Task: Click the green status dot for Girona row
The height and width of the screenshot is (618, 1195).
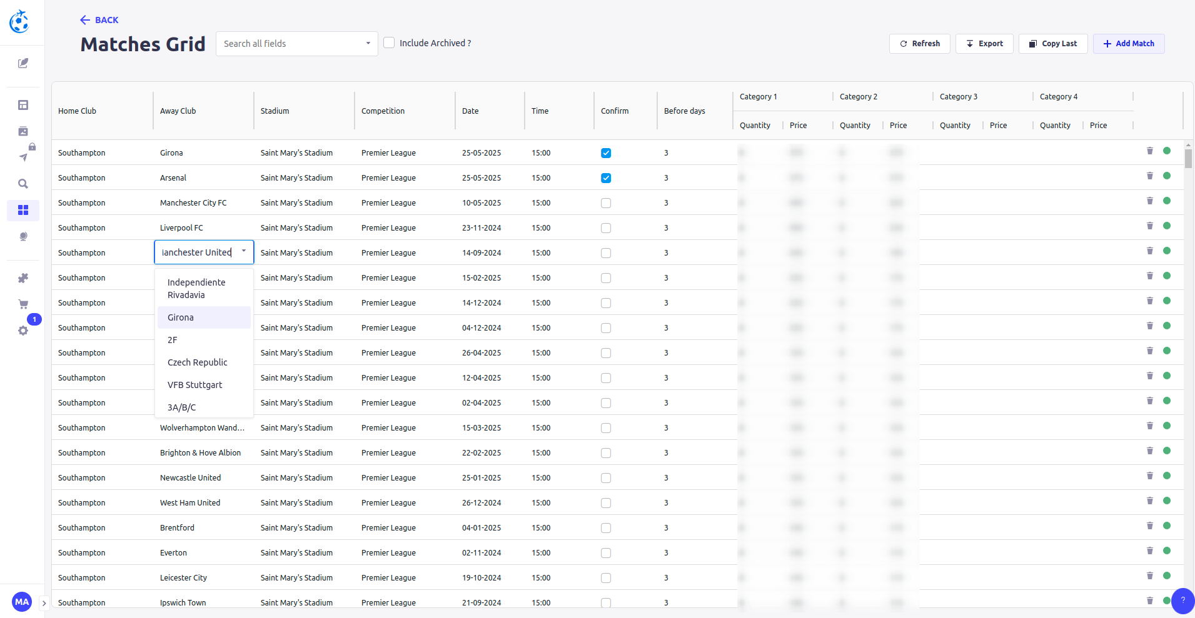Action: tap(1167, 151)
